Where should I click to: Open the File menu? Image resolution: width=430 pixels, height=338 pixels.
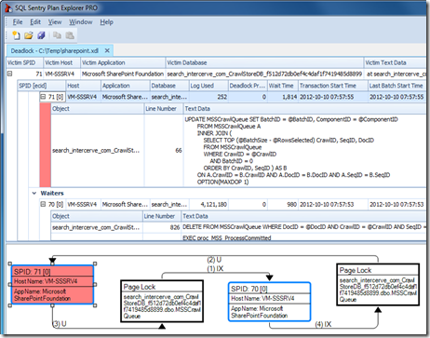pos(18,22)
